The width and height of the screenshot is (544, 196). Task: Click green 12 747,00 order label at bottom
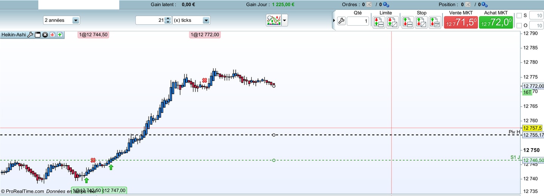[114, 190]
